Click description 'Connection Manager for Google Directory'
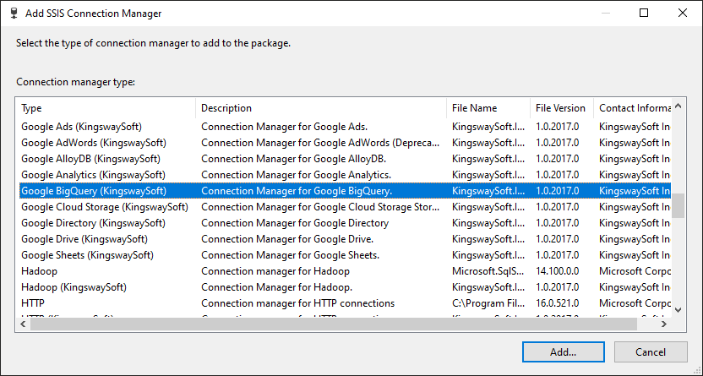703x376 pixels. pos(295,223)
